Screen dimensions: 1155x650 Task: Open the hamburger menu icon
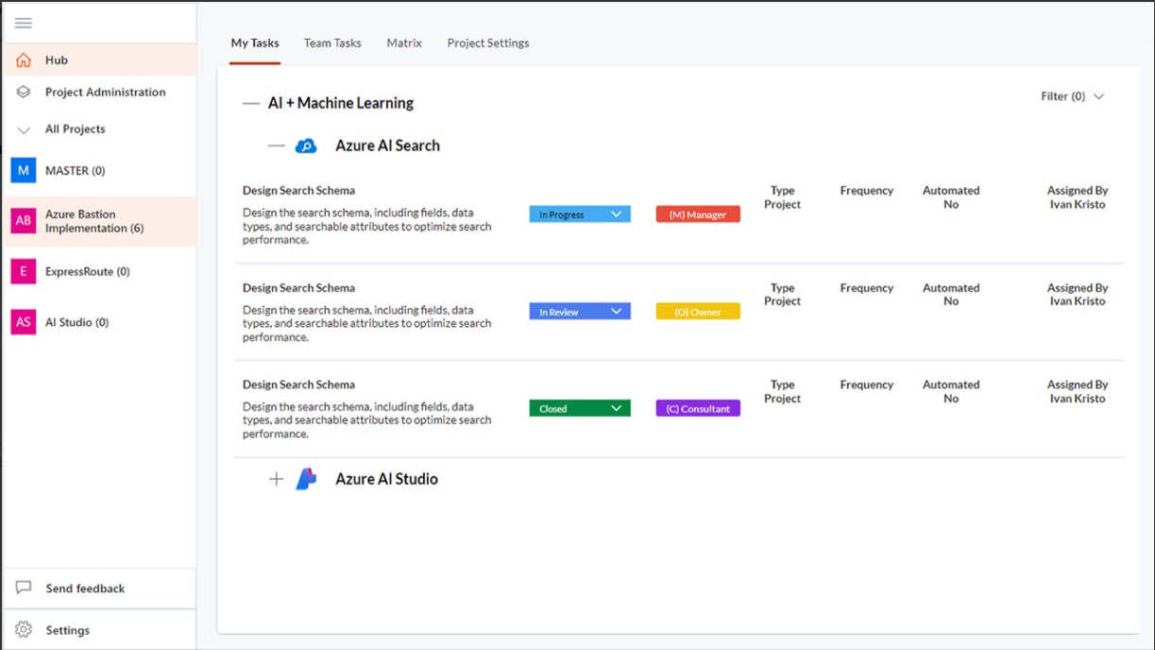(x=24, y=23)
